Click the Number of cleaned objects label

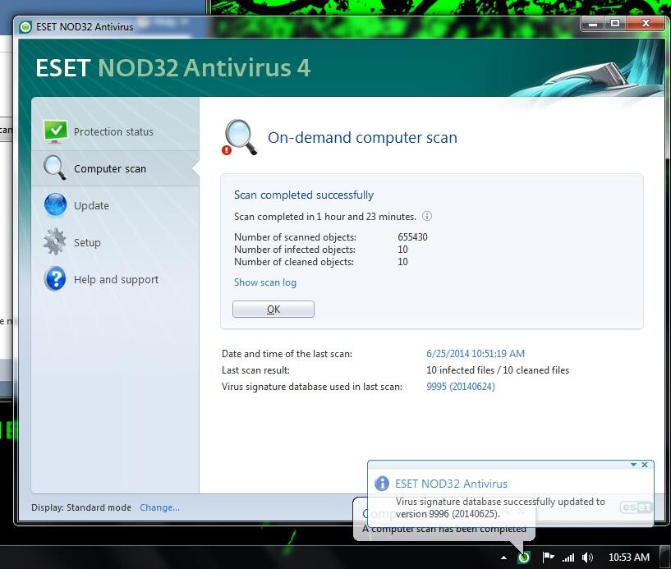tap(294, 262)
